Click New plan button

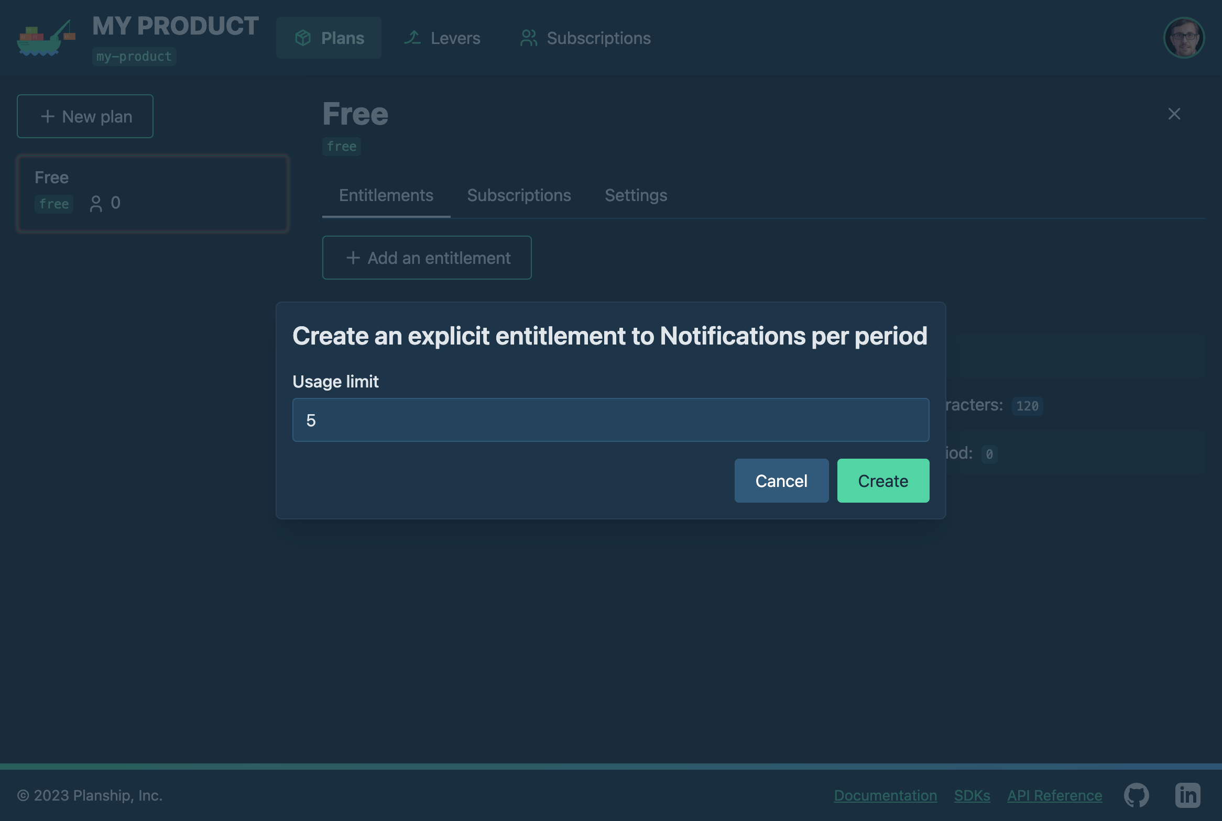(85, 115)
